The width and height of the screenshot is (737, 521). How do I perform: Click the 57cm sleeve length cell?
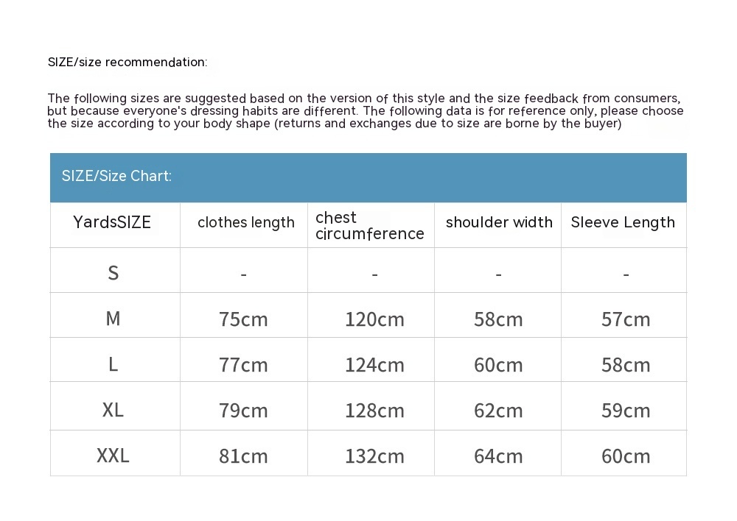pyautogui.click(x=626, y=319)
